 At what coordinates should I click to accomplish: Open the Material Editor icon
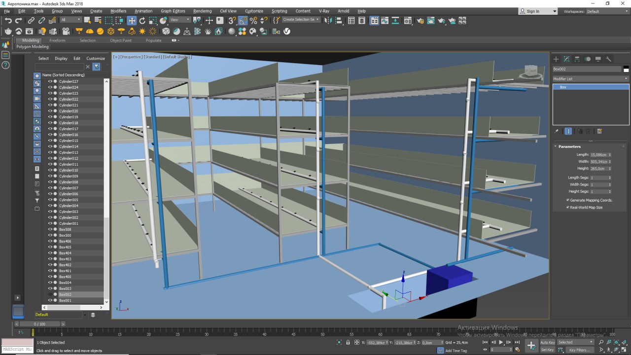pos(408,21)
